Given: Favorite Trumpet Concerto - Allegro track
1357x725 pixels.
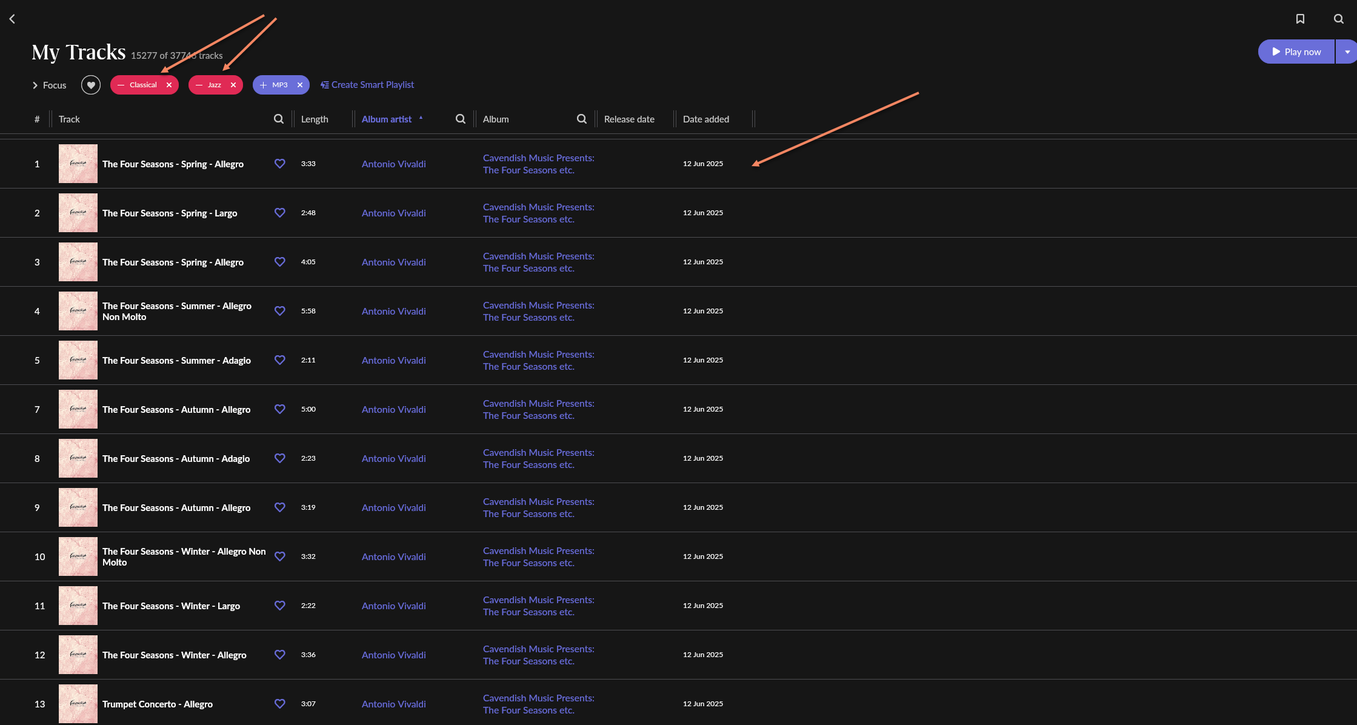Looking at the screenshot, I should [279, 704].
